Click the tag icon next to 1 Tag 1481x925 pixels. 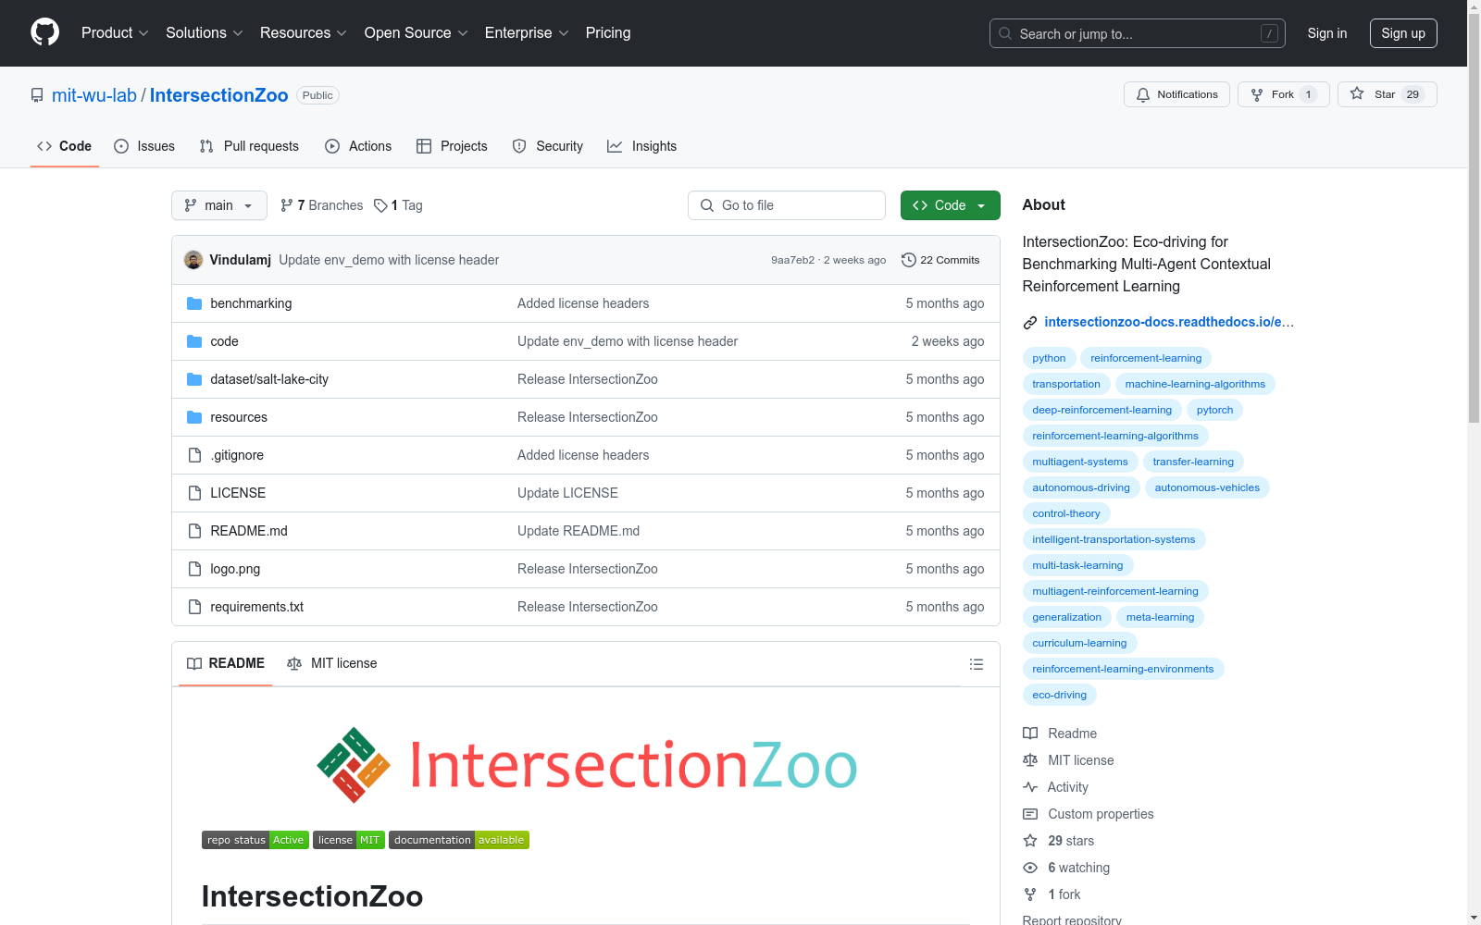tap(380, 205)
